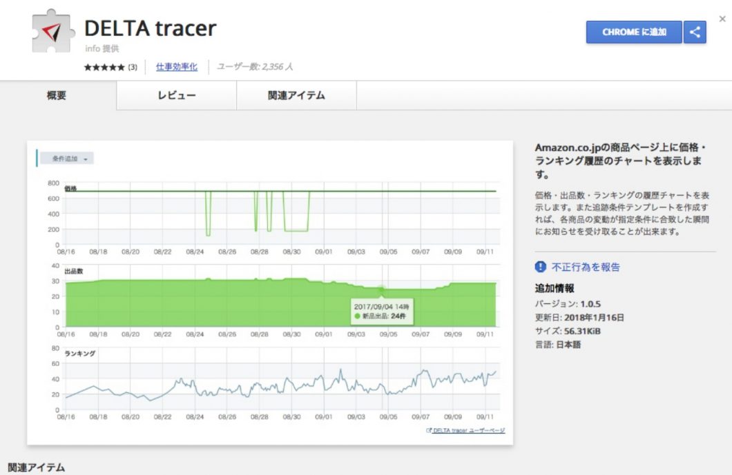Image resolution: width=732 pixels, height=475 pixels.
Task: Click the 出品数 chart label
Action: point(74,271)
